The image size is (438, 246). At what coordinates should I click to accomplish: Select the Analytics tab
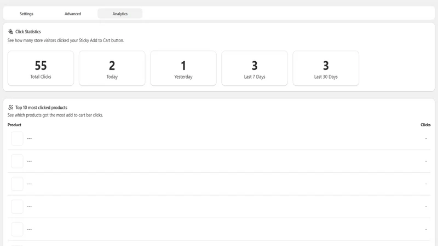pos(120,14)
